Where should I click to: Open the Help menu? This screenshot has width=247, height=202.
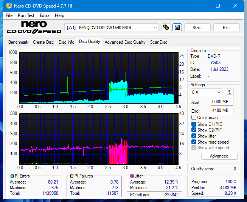pos(59,15)
